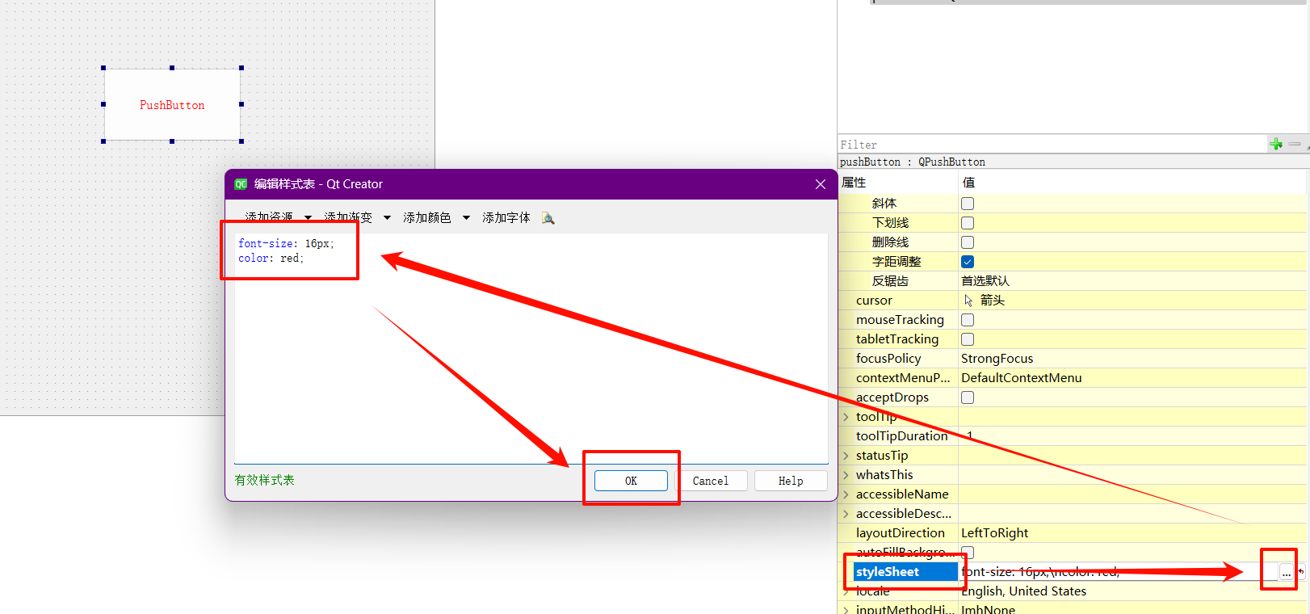Expand the accessibleName property row
The image size is (1310, 614).
(846, 494)
